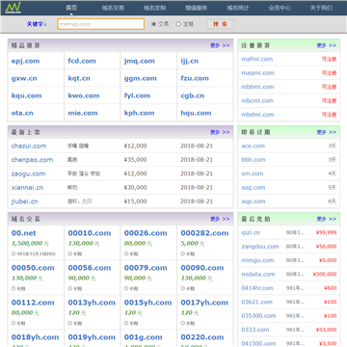
Task: Open 更多 >> in 最后竞拍 section
Action: click(327, 219)
